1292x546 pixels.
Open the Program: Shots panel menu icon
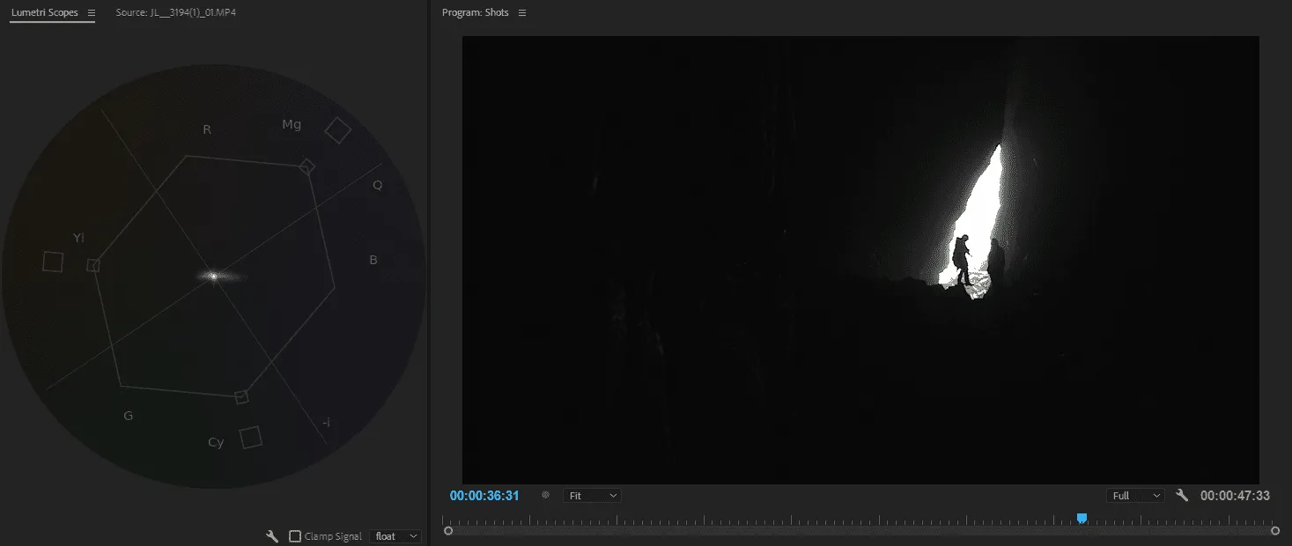pos(522,13)
